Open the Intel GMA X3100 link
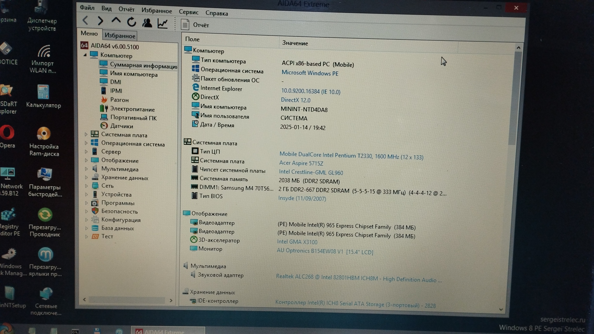 (297, 242)
